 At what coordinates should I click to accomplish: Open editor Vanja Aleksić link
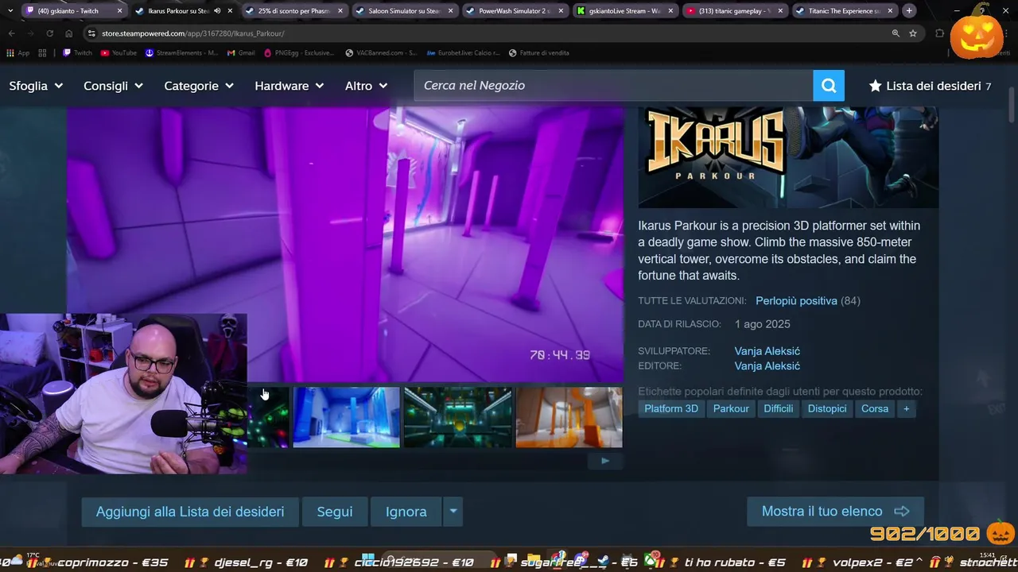767,366
